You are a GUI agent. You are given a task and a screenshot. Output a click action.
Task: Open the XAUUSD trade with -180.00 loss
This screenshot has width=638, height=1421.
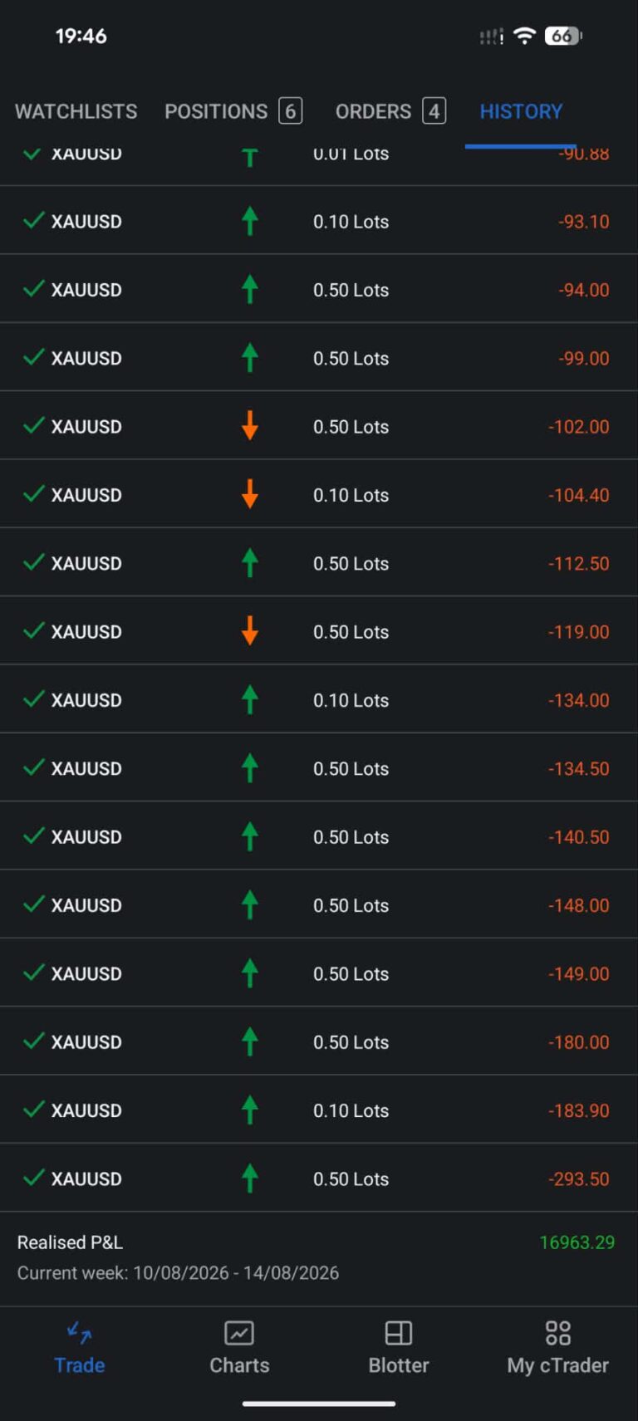click(319, 1041)
